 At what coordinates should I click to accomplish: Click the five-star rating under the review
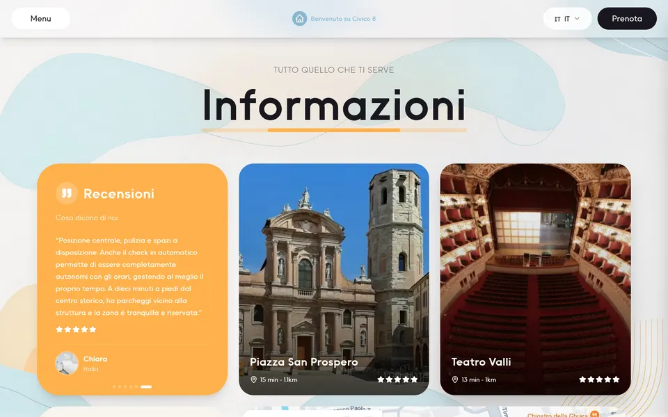click(77, 329)
